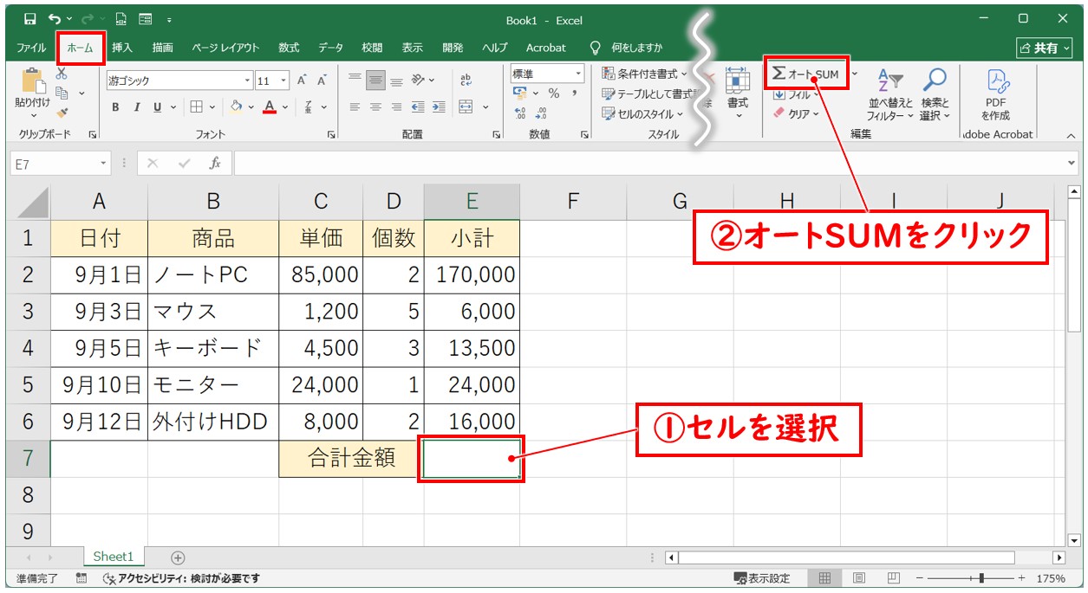Click the Insert Function fx icon

(x=215, y=163)
